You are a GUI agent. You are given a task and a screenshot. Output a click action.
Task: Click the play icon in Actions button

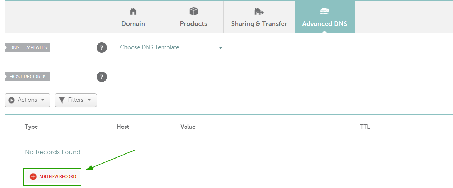click(x=12, y=100)
